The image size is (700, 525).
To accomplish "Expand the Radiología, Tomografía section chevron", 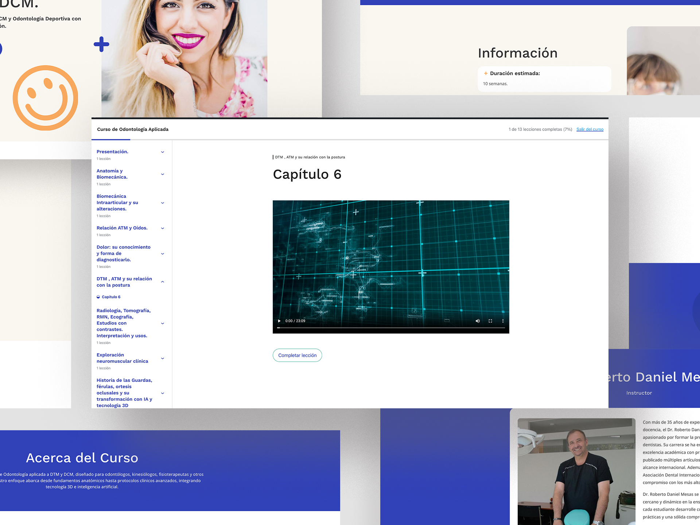I will coord(163,323).
